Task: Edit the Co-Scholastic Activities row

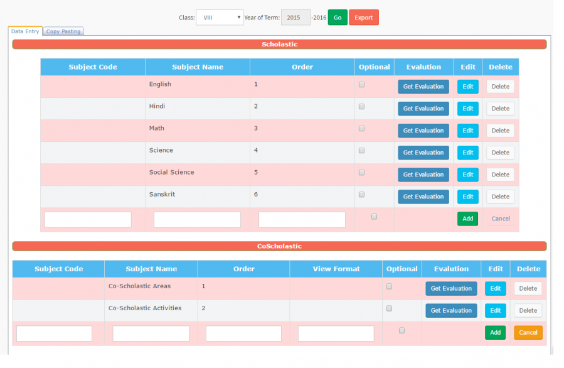Action: tap(495, 310)
